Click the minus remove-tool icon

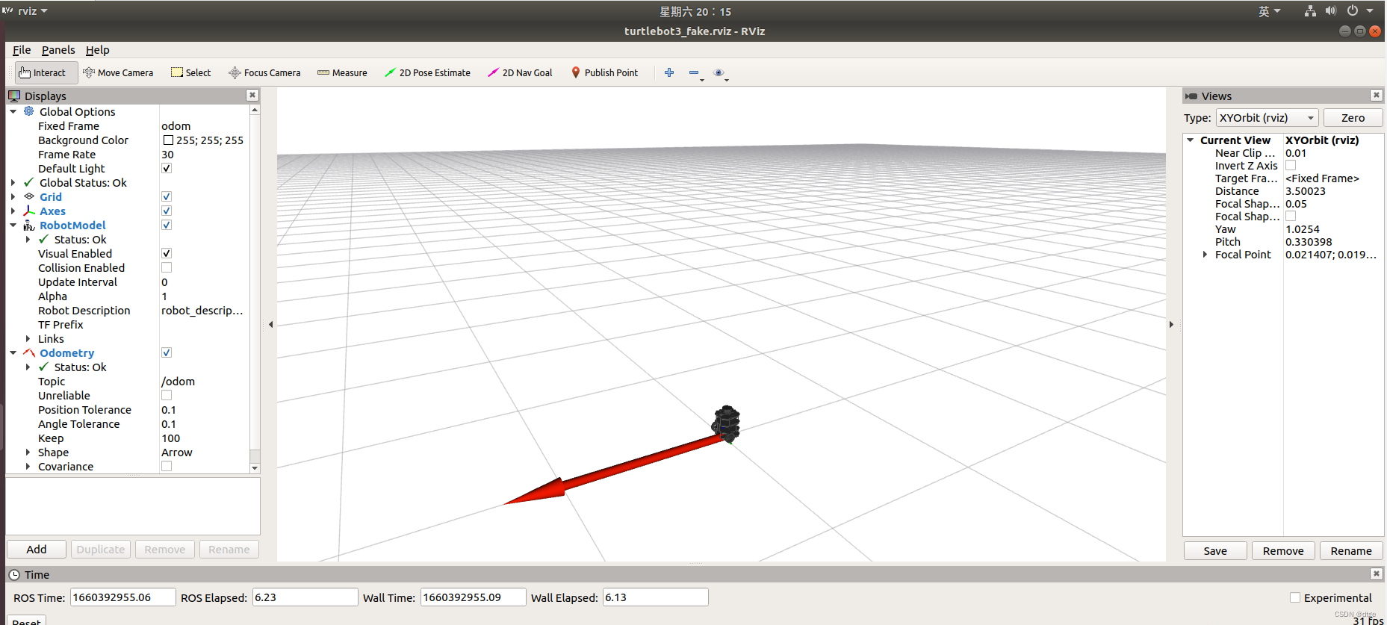694,72
